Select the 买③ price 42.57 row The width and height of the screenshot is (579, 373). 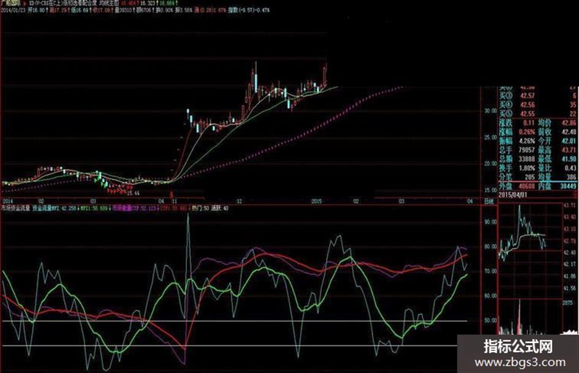point(538,96)
